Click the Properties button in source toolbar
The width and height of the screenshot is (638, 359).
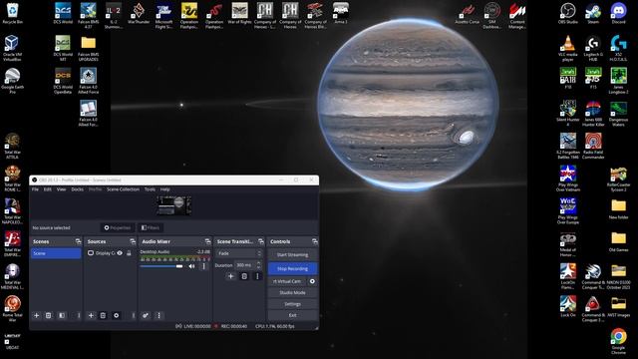(118, 228)
